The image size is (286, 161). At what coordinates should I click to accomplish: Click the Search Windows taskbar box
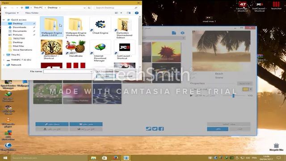click(x=49, y=158)
